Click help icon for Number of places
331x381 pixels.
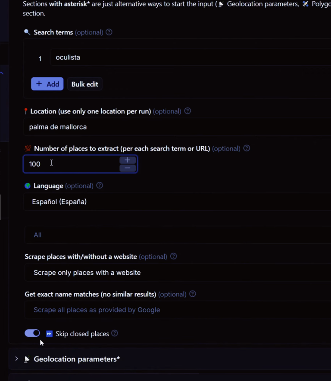click(x=247, y=148)
